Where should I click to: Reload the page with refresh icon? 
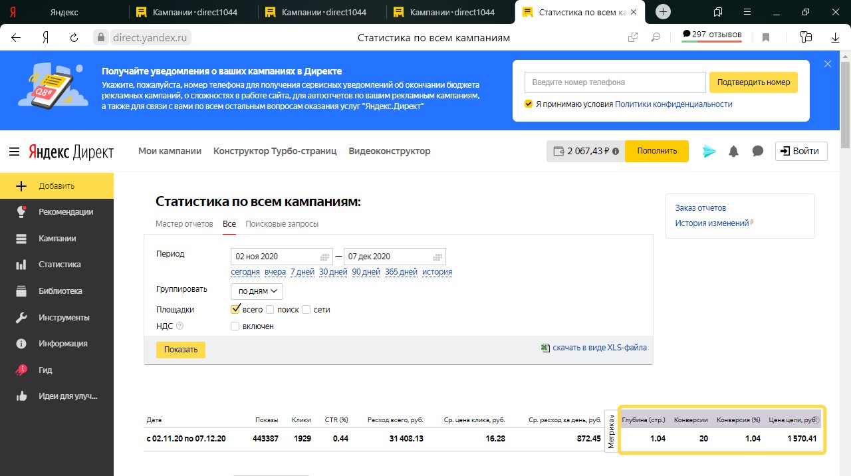74,38
